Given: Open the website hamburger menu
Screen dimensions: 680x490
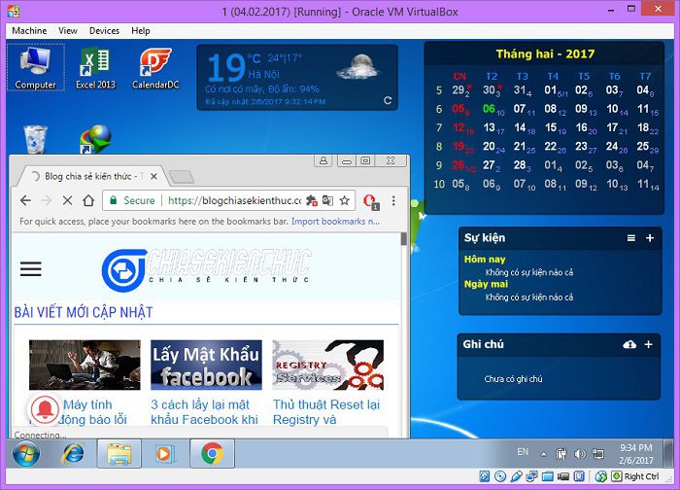Looking at the screenshot, I should click(x=31, y=269).
